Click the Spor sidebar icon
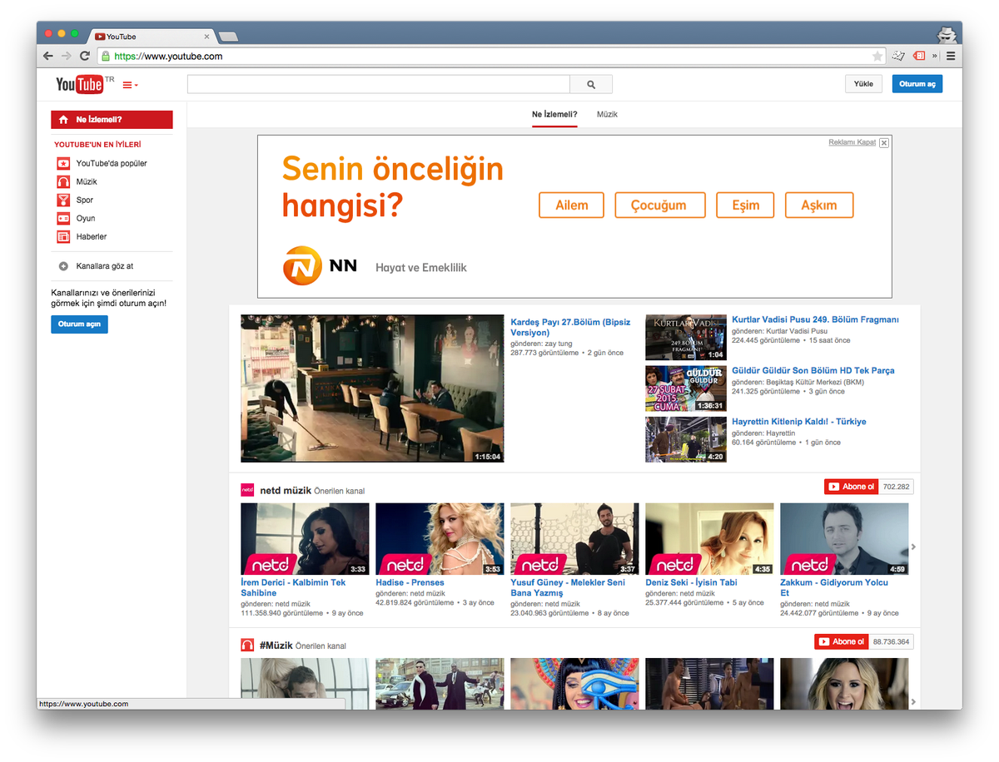This screenshot has height=762, width=999. tap(63, 200)
